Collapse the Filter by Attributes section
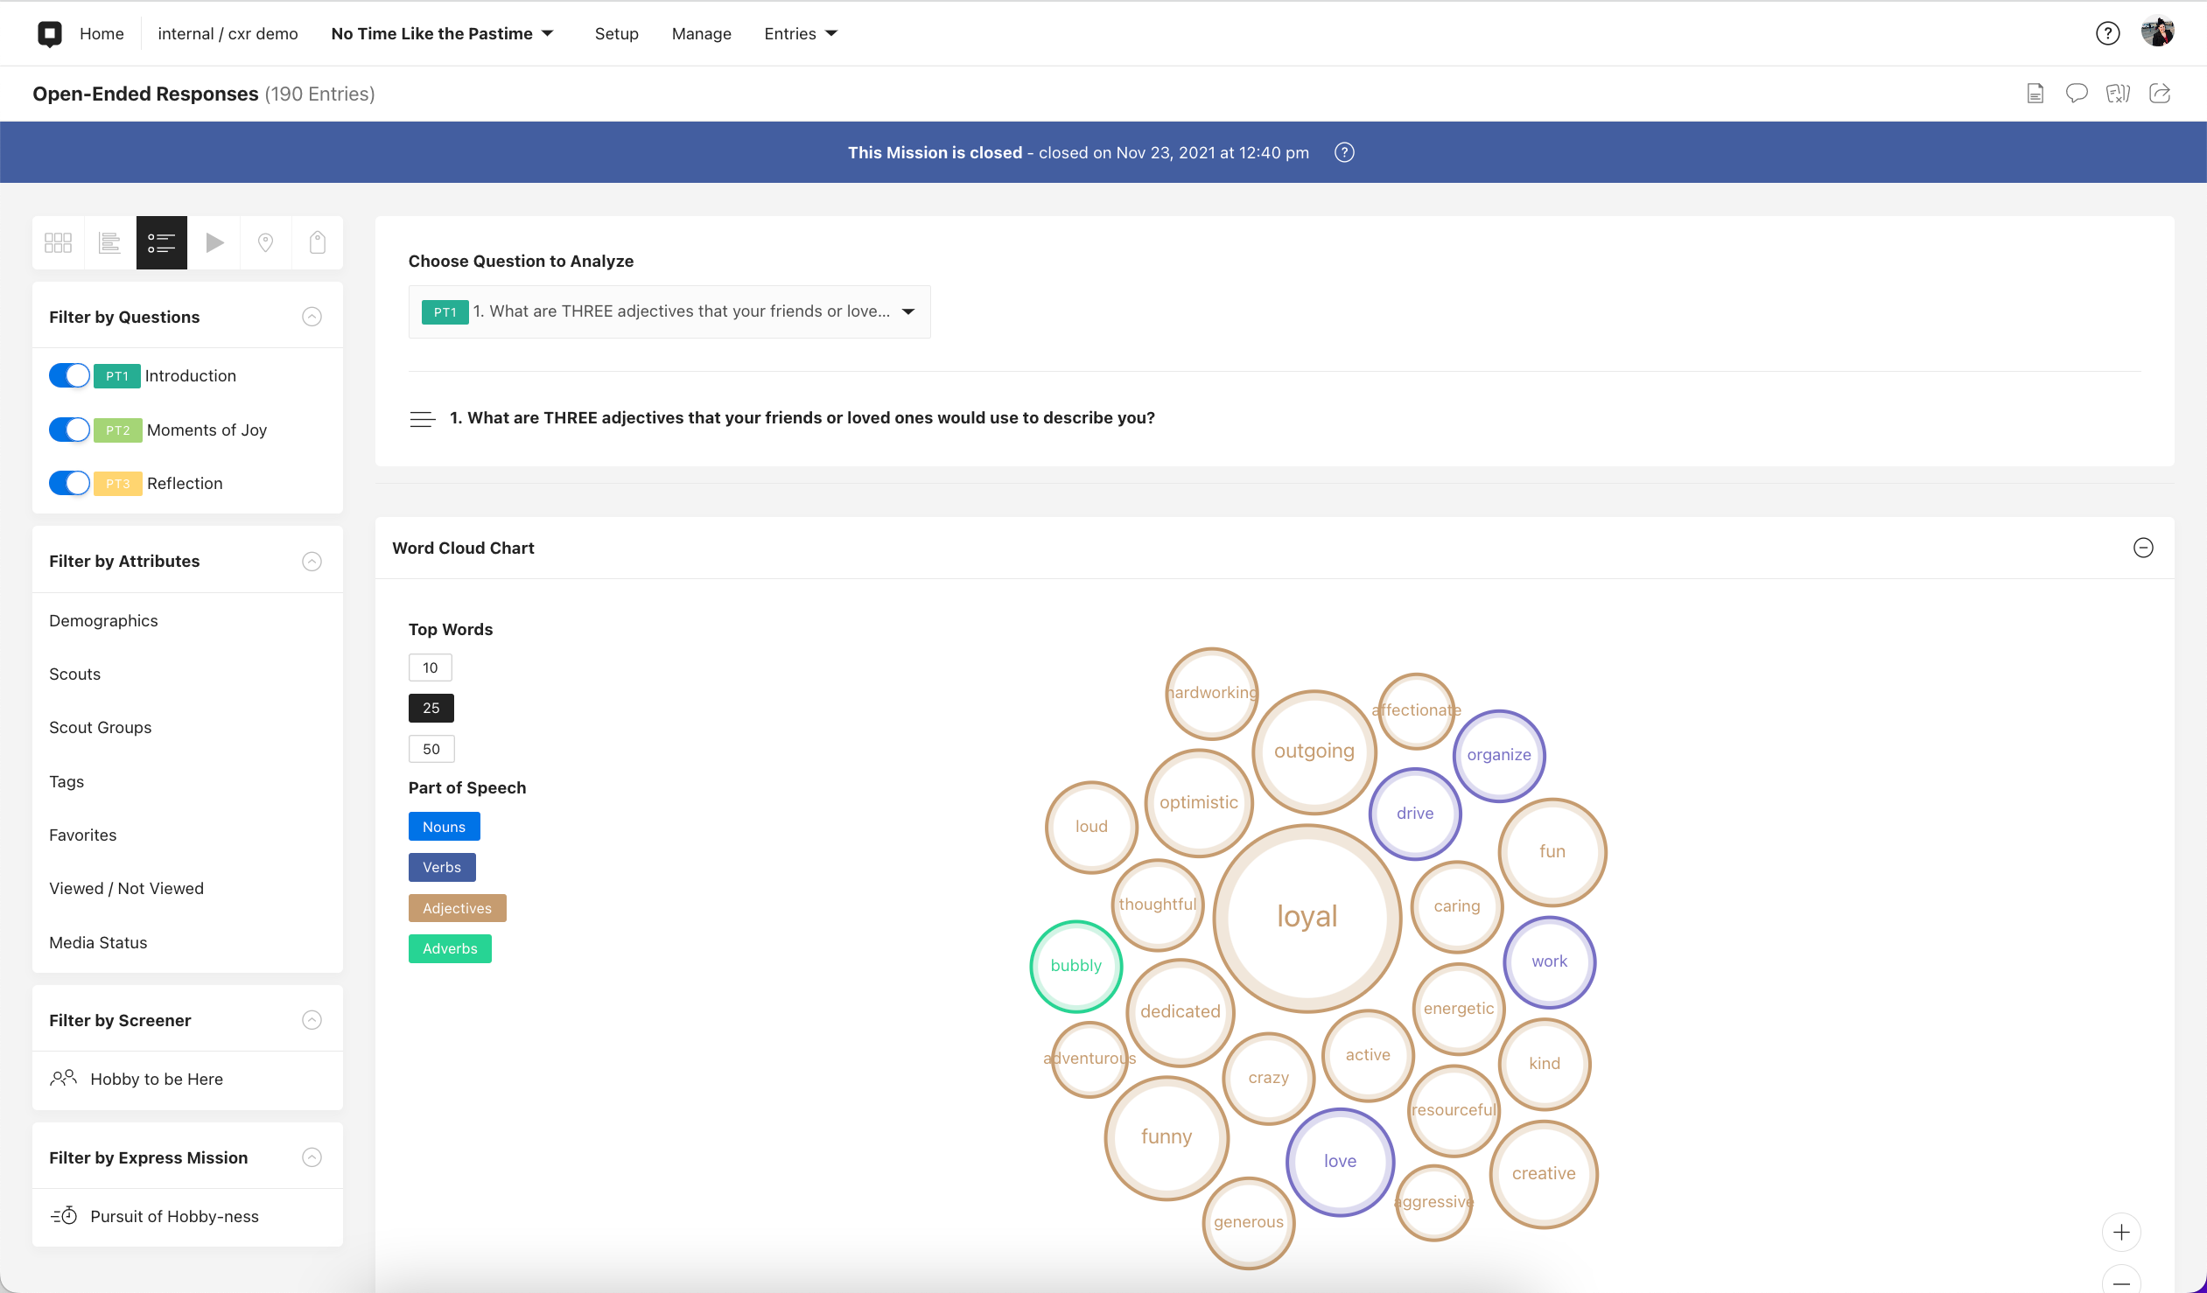This screenshot has height=1293, width=2207. [312, 561]
